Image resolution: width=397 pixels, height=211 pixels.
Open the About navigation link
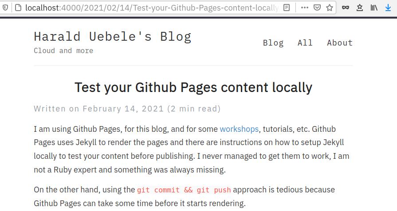(340, 42)
